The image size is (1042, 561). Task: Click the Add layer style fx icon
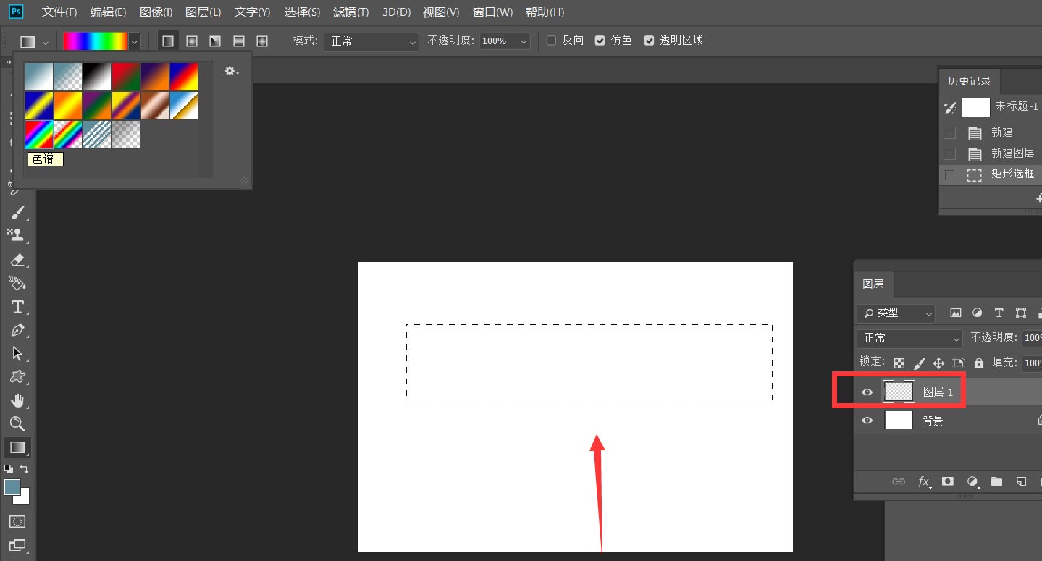point(924,481)
